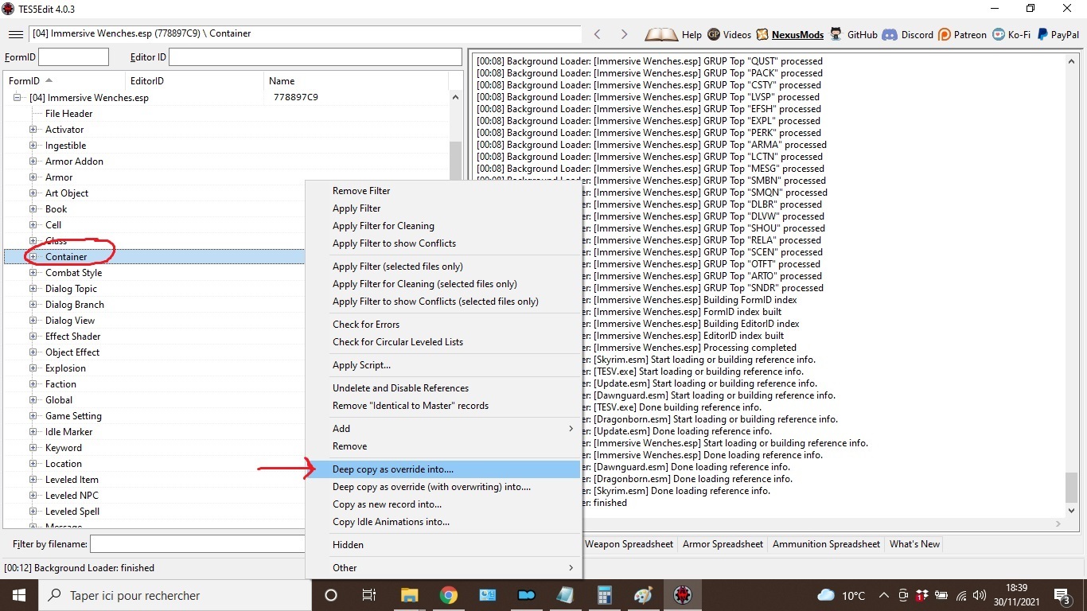Click the record tree vertical scrollbar thumb
Screen dimensions: 1087x611
[455, 162]
